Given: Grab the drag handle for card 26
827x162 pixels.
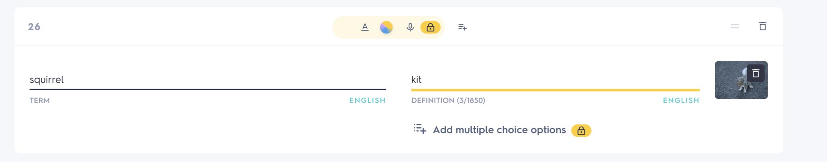Looking at the screenshot, I should (x=735, y=26).
